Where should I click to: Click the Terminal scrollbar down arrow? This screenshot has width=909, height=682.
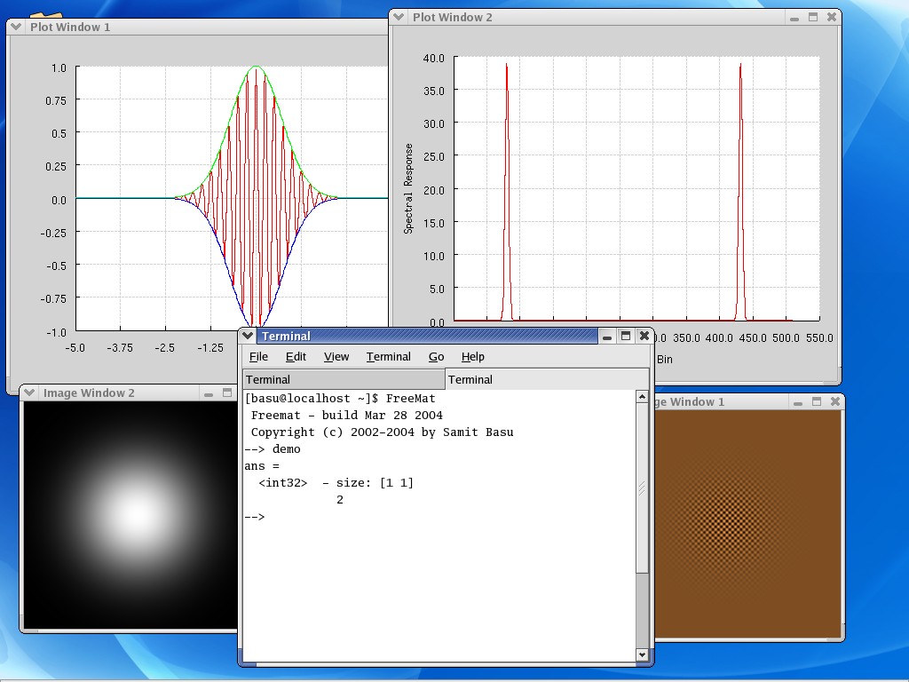tap(642, 654)
